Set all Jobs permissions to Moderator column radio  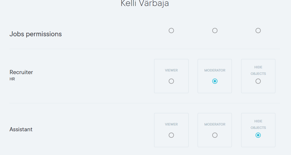coord(215,31)
